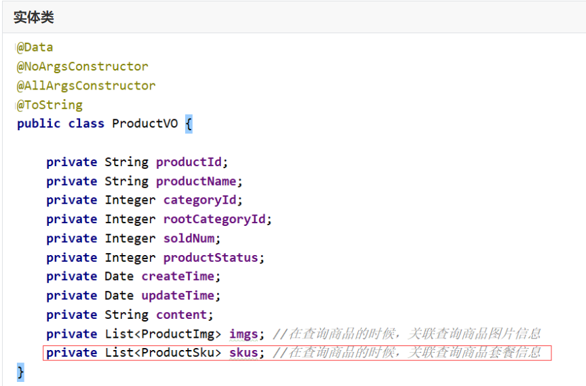Click the underlined skus field name
Screen dimensions: 586x386
point(243,353)
